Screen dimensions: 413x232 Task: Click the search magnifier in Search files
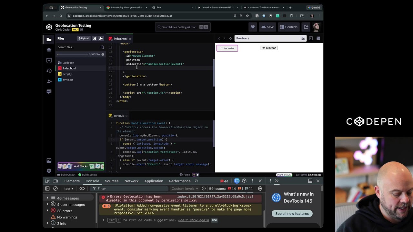pos(102,47)
